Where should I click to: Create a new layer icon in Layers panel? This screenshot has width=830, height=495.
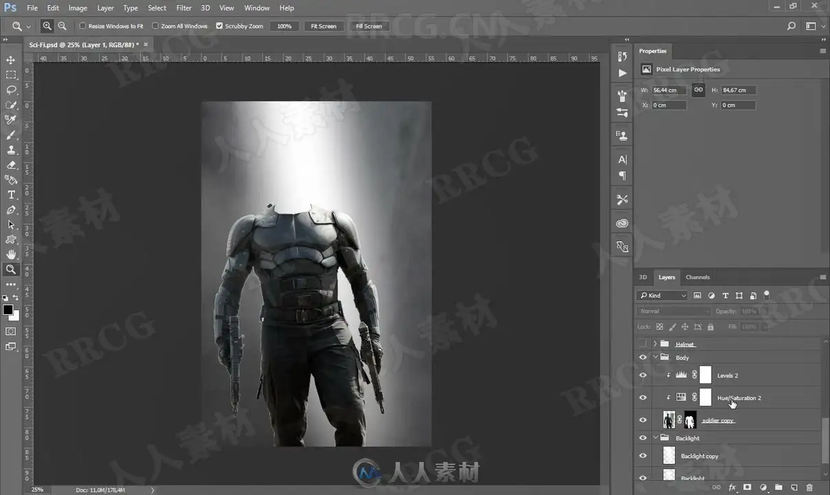coord(794,487)
